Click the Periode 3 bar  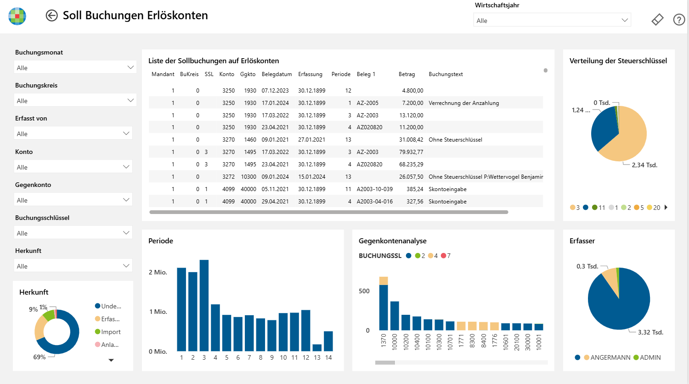pos(204,306)
